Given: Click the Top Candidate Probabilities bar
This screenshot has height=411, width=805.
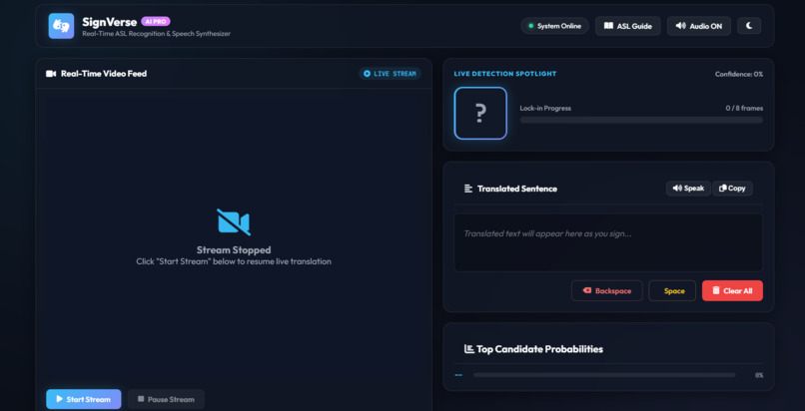Looking at the screenshot, I should tap(604, 375).
